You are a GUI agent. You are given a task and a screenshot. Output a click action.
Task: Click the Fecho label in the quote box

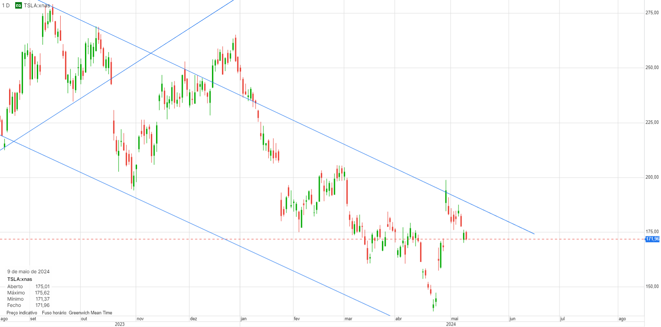14,305
